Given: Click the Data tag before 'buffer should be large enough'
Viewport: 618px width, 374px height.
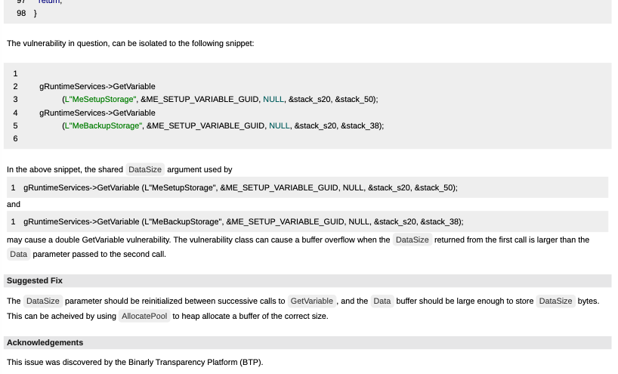Looking at the screenshot, I should pyautogui.click(x=382, y=301).
